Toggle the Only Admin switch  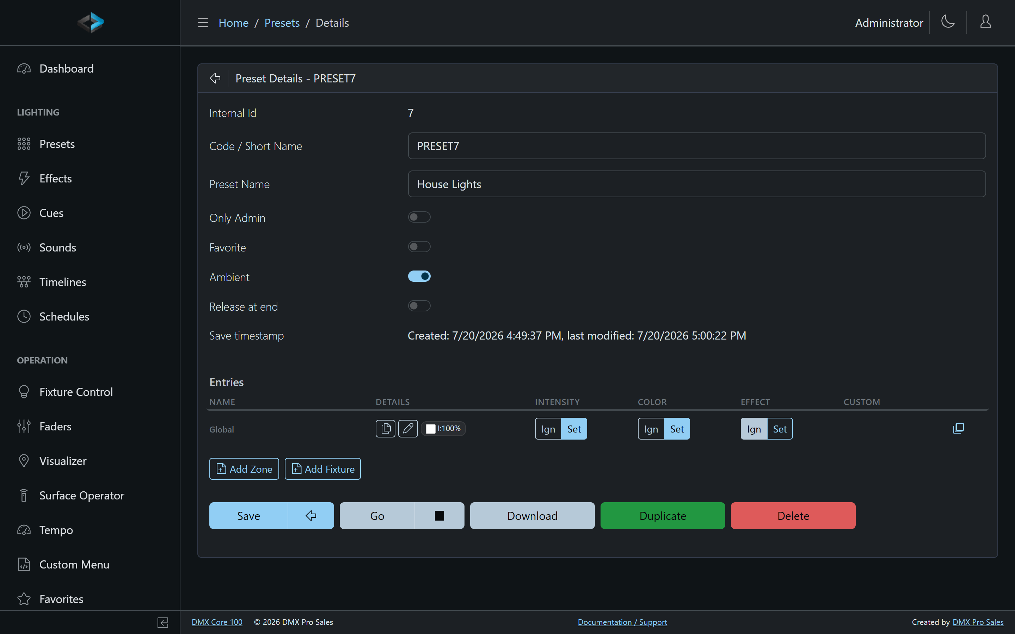tap(419, 217)
